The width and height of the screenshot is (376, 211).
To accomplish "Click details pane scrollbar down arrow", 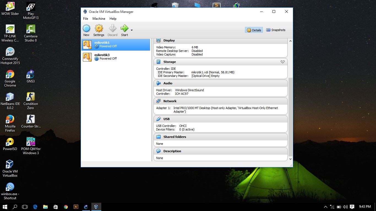I will coord(290,159).
